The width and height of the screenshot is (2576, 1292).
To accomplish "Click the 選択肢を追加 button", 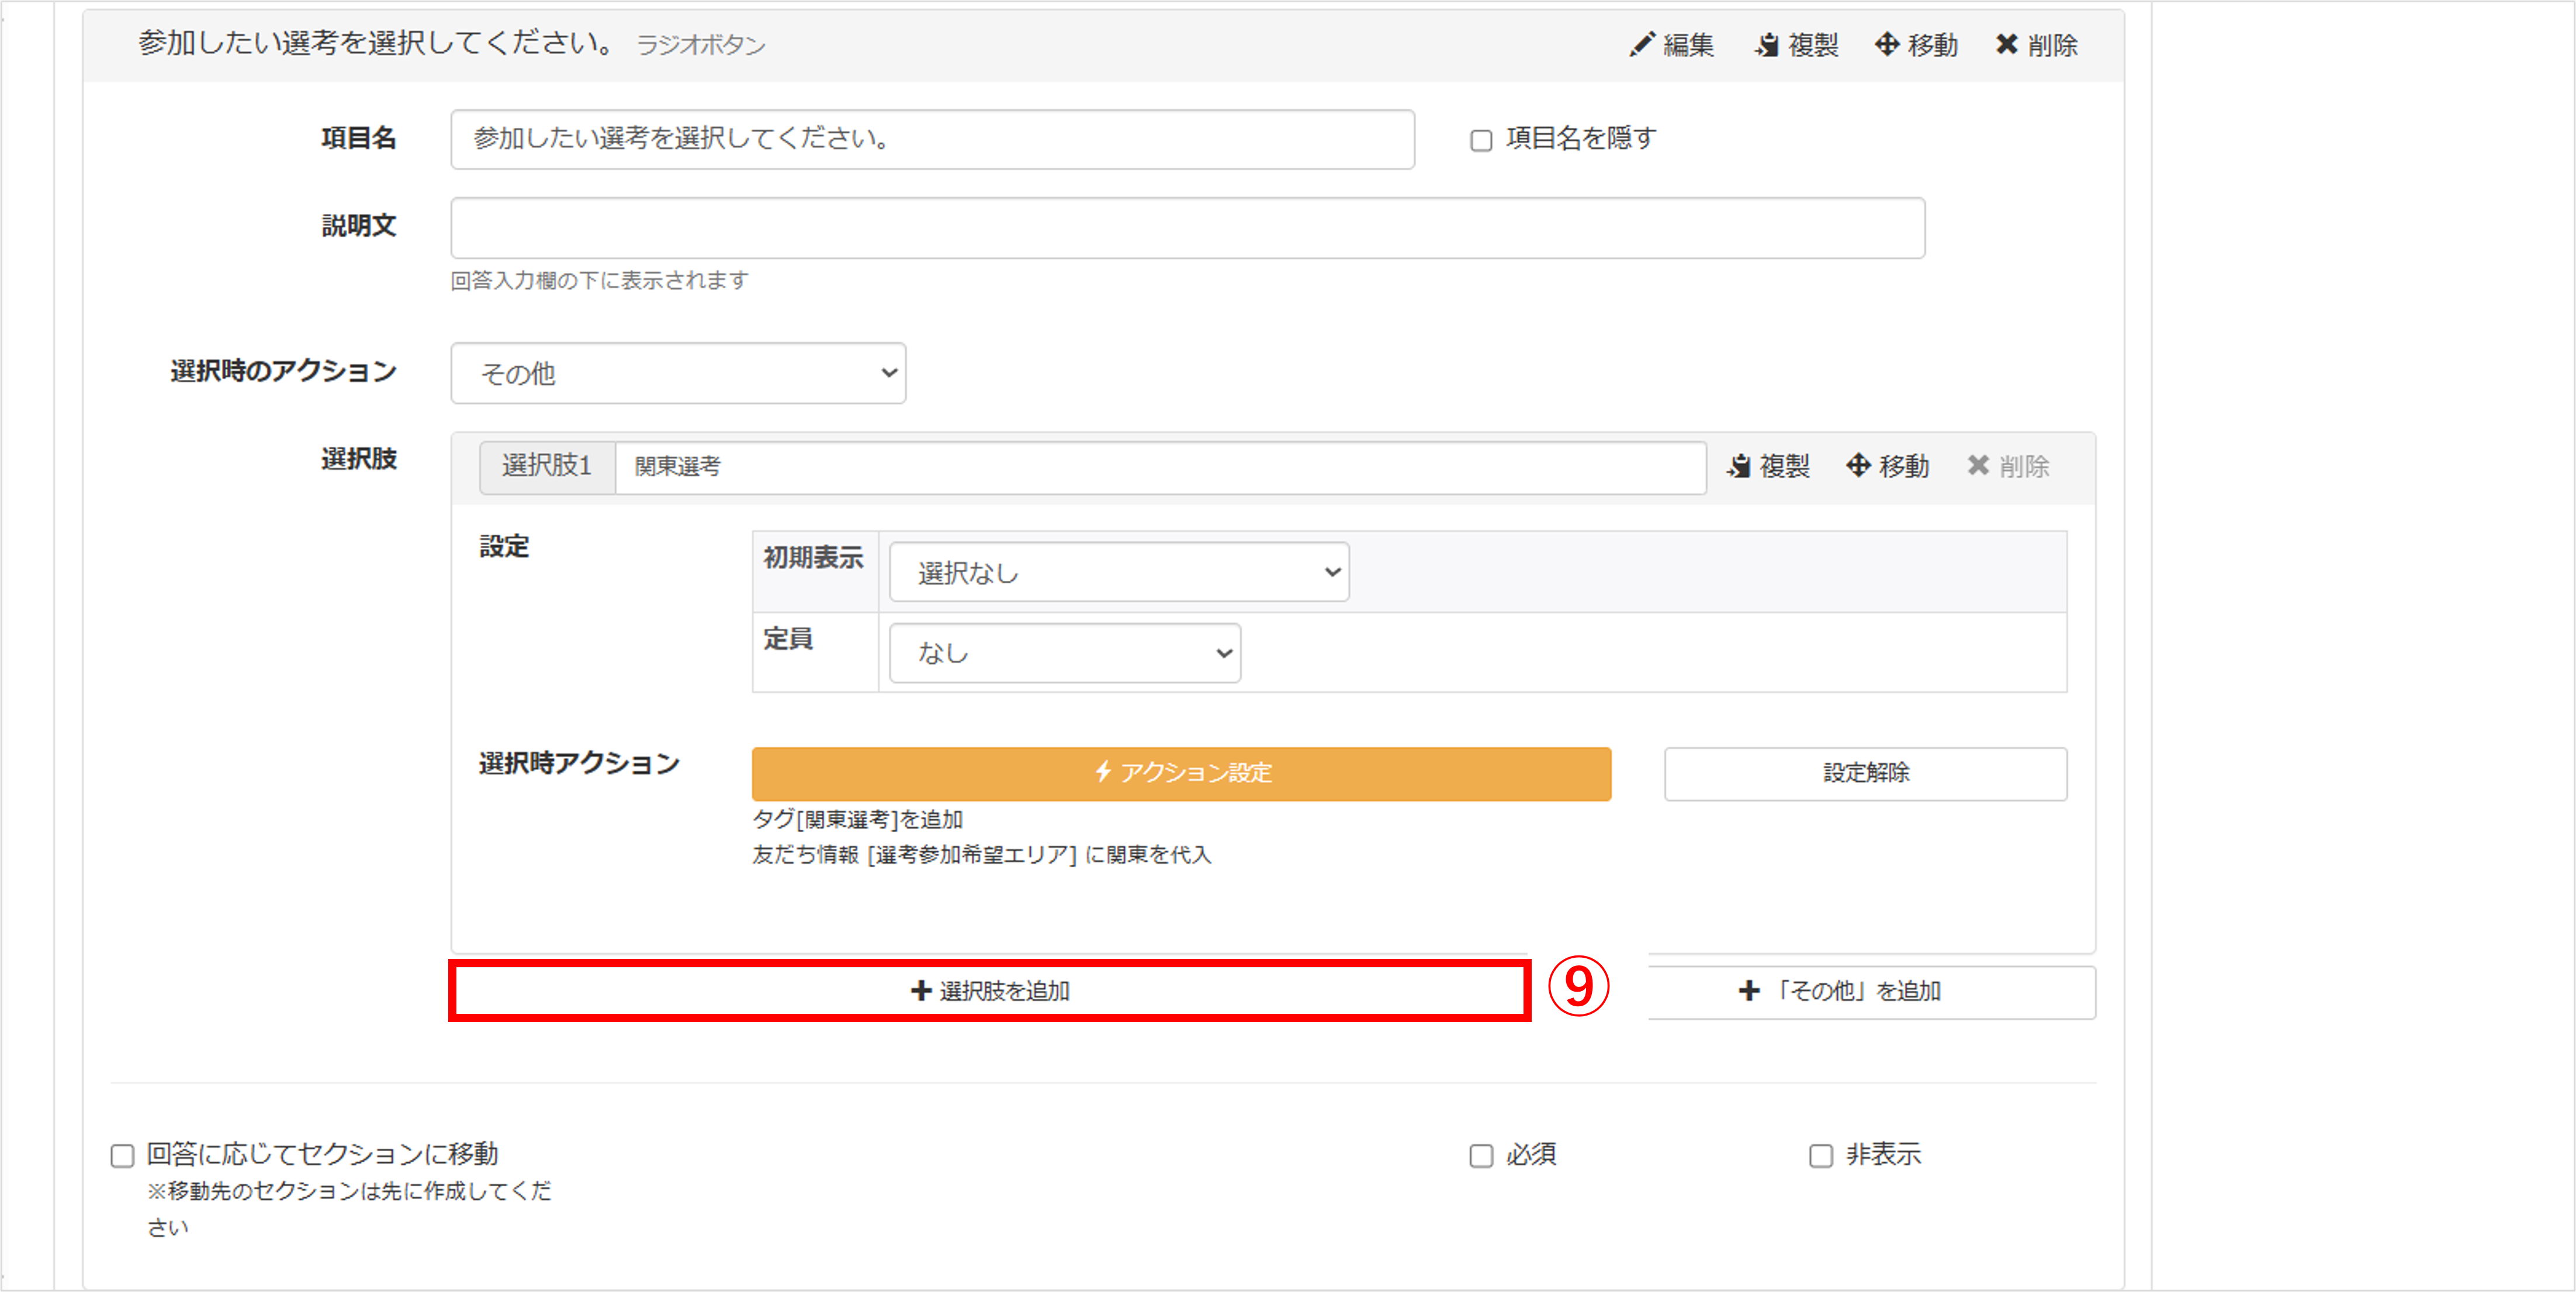I will pos(989,991).
